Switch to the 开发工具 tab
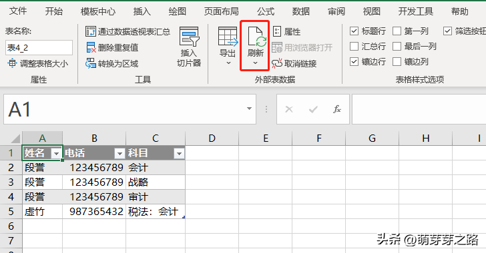 point(416,11)
